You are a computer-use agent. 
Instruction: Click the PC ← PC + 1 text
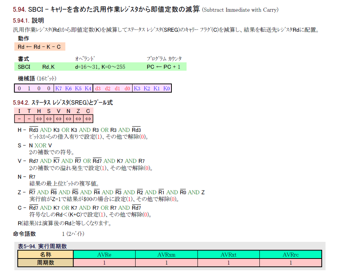164,67
